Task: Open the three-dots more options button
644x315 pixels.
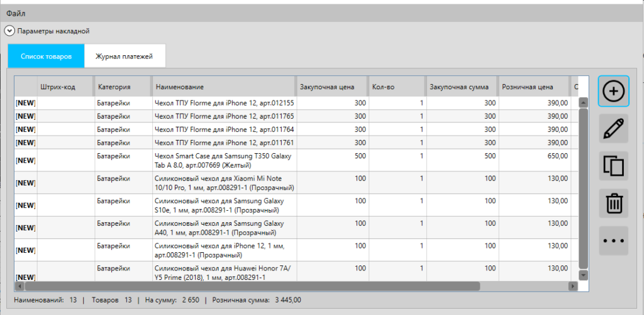Action: pyautogui.click(x=613, y=240)
